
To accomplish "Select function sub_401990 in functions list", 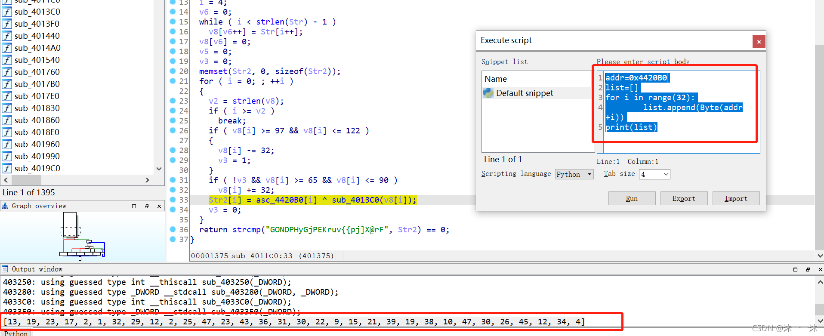I will (37, 156).
